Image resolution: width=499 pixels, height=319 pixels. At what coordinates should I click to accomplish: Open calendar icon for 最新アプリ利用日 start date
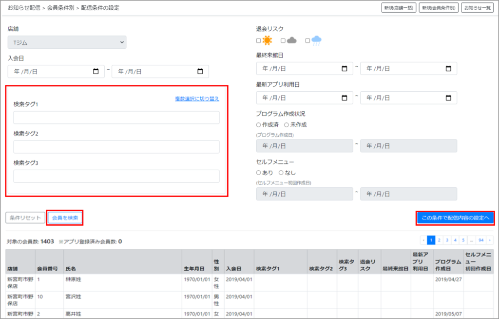tap(345, 98)
